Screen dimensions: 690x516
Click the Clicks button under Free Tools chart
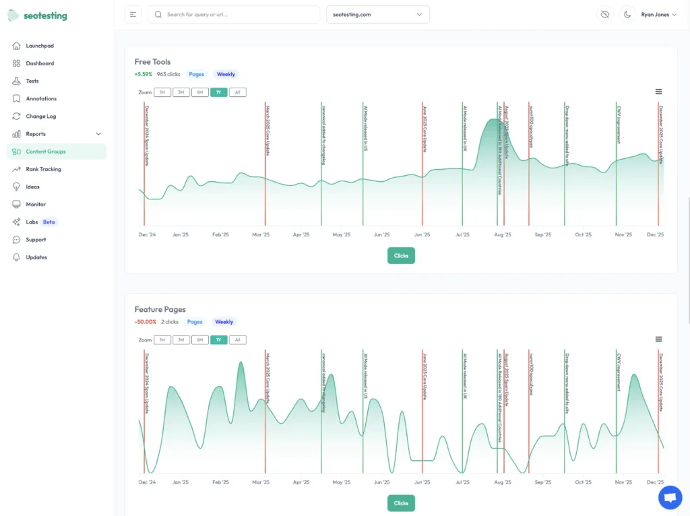401,255
